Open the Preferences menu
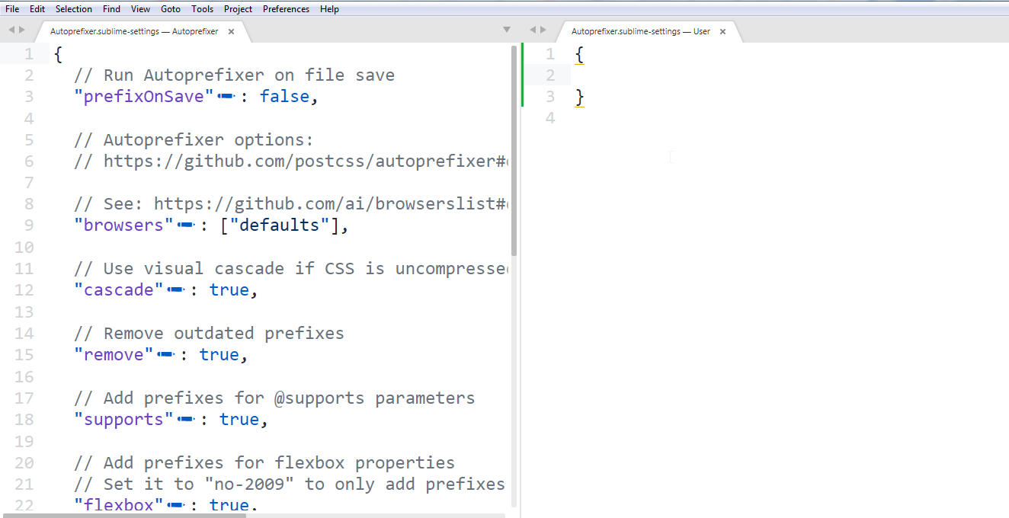Screen dimensions: 1009x518 [286, 8]
